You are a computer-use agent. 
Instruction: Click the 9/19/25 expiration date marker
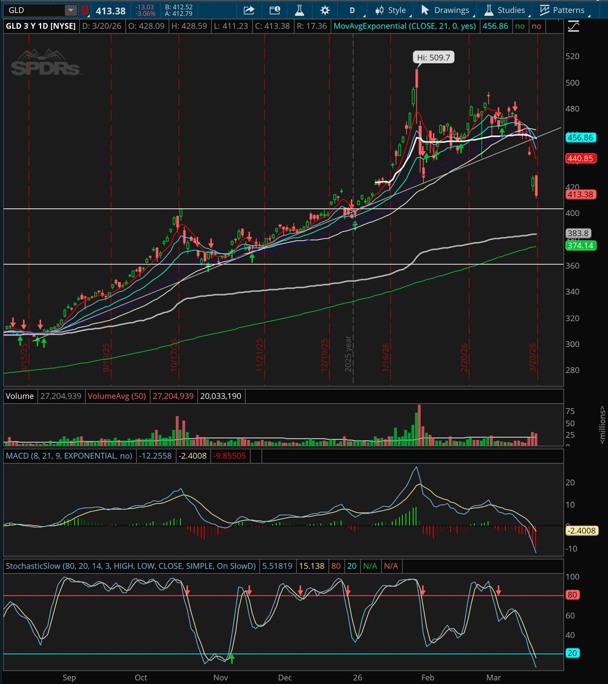click(107, 357)
